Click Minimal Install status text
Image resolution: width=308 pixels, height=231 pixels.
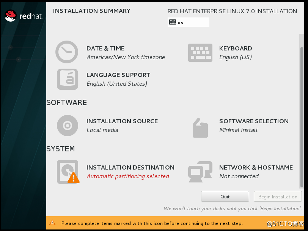238,130
